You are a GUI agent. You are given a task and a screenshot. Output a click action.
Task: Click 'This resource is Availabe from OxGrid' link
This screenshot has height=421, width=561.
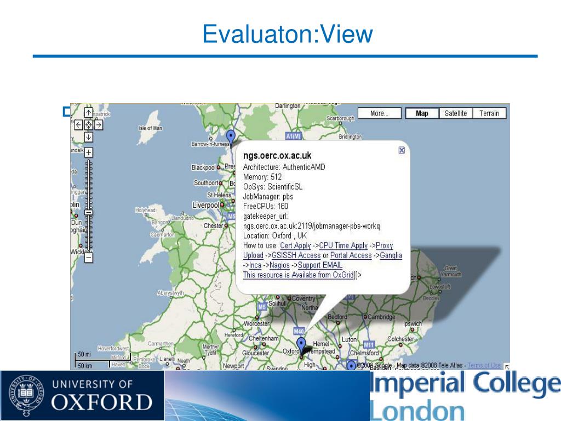click(x=299, y=275)
